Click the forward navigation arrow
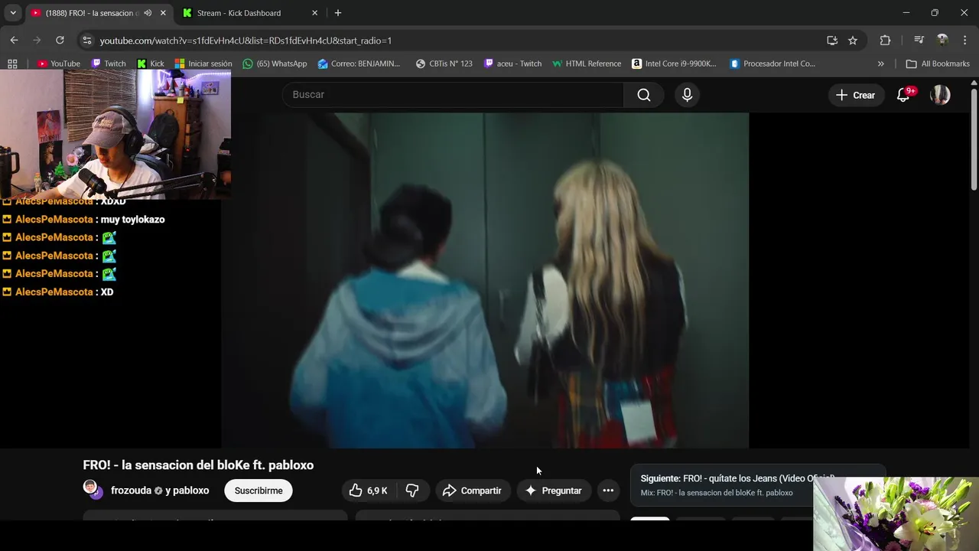 [37, 40]
